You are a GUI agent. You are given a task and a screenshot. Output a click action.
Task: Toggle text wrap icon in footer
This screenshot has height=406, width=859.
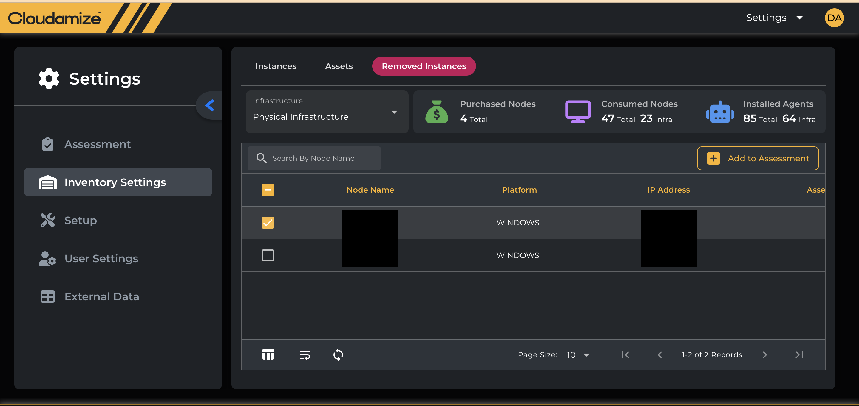[305, 355]
